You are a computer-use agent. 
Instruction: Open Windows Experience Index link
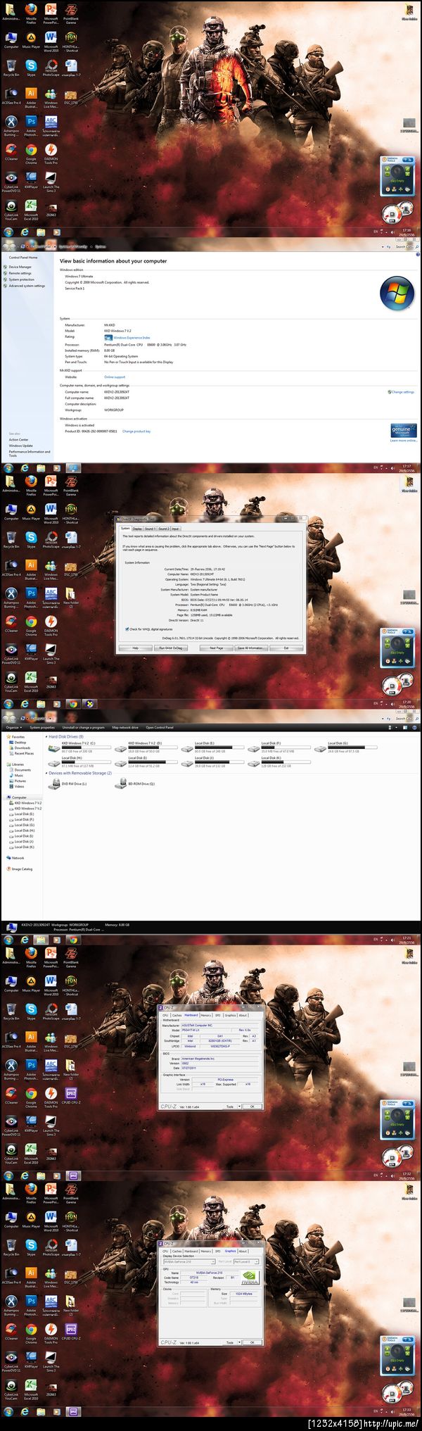tap(132, 338)
